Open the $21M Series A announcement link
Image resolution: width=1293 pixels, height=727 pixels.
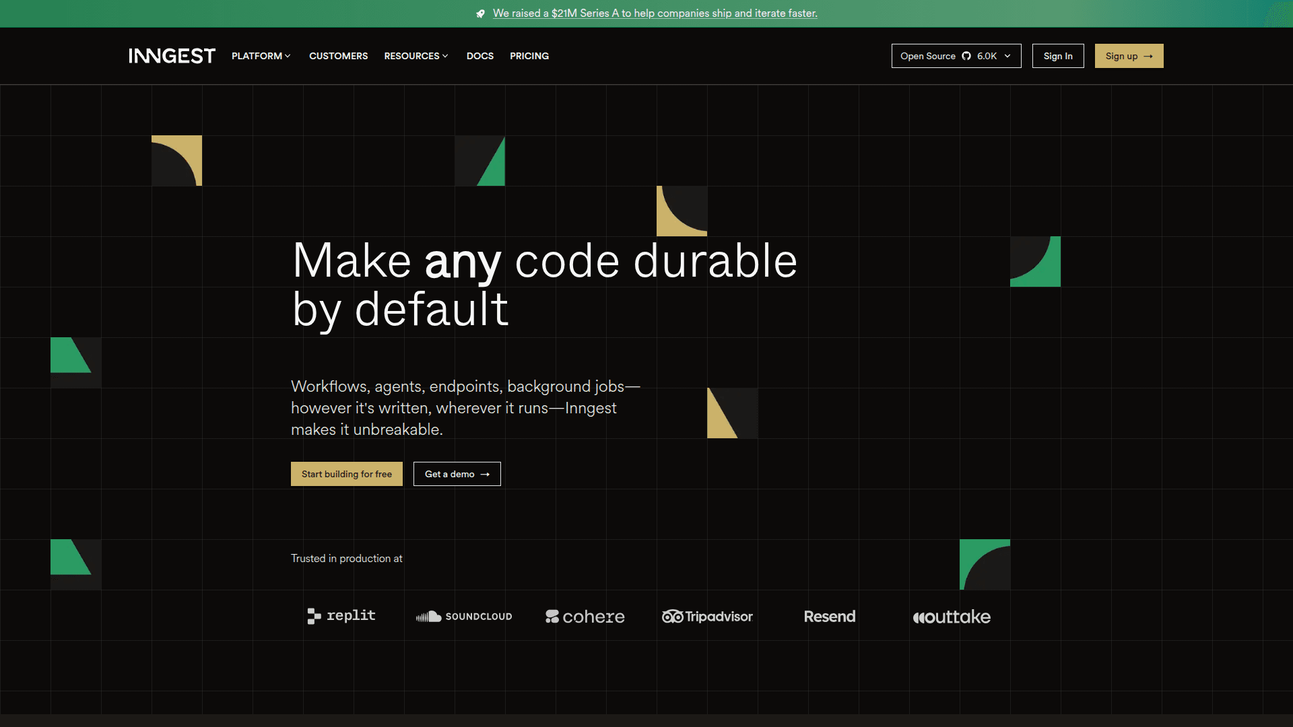[655, 13]
